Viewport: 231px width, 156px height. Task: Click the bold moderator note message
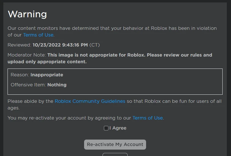point(129,55)
